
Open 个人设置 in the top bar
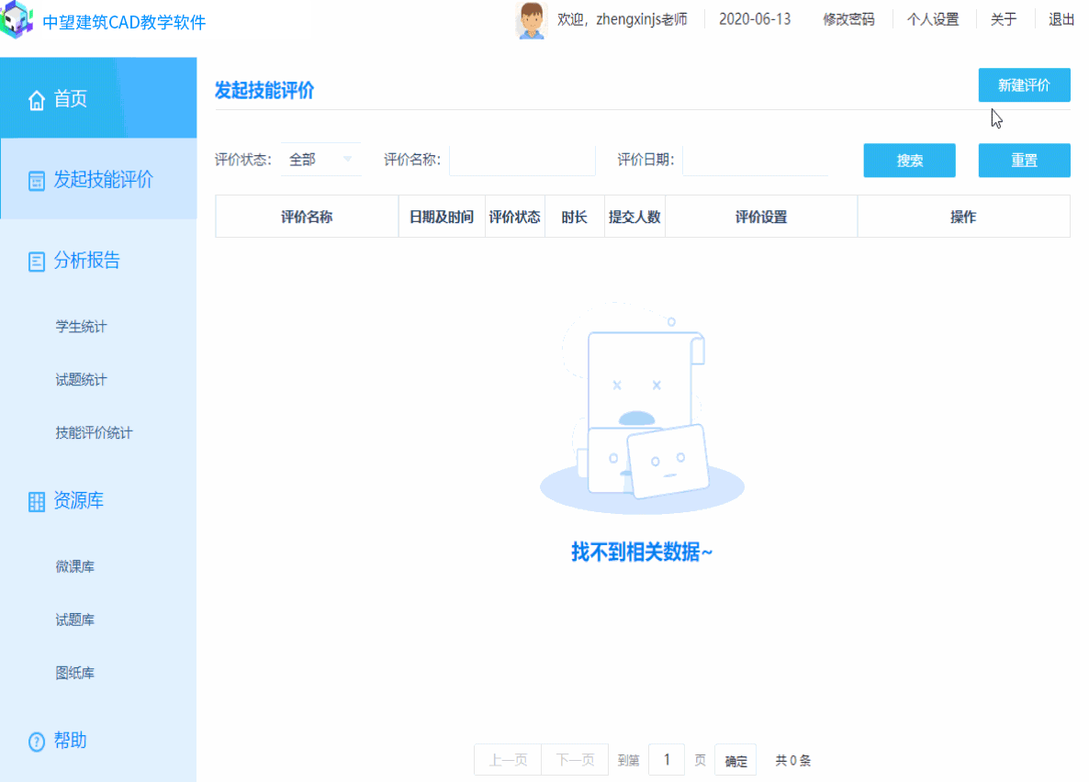tap(933, 19)
